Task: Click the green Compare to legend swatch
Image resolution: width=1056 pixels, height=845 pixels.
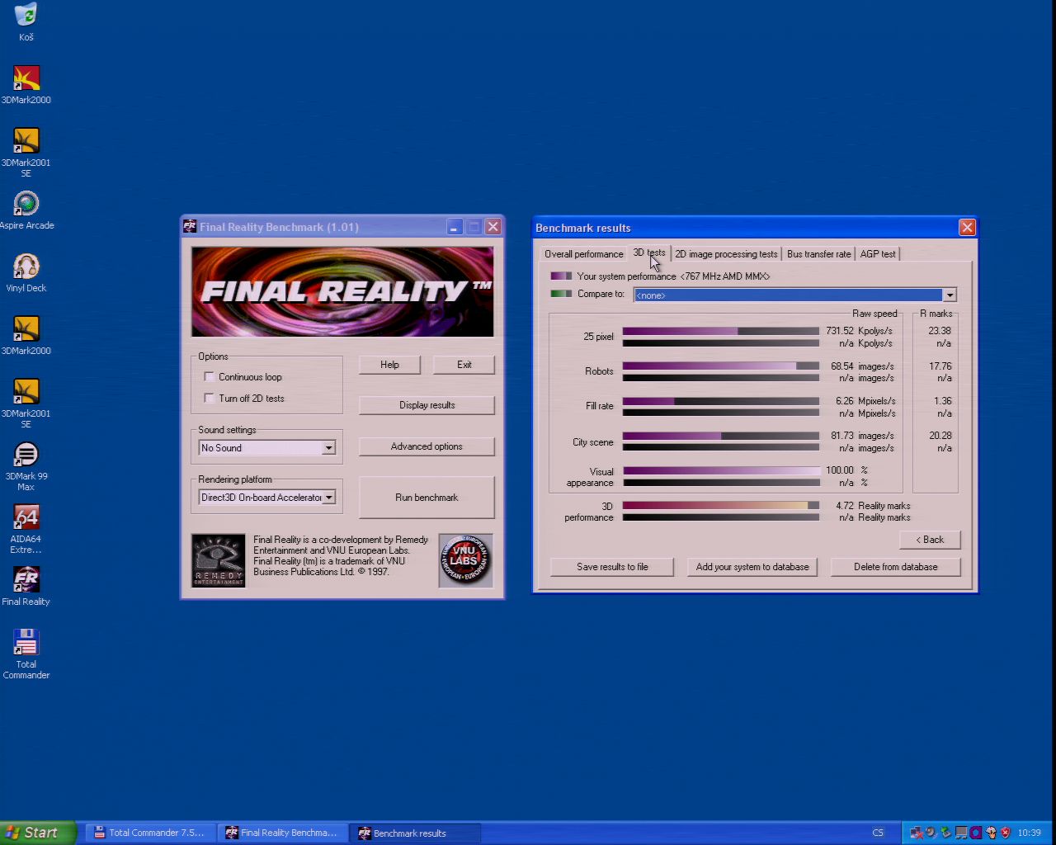Action: click(561, 294)
